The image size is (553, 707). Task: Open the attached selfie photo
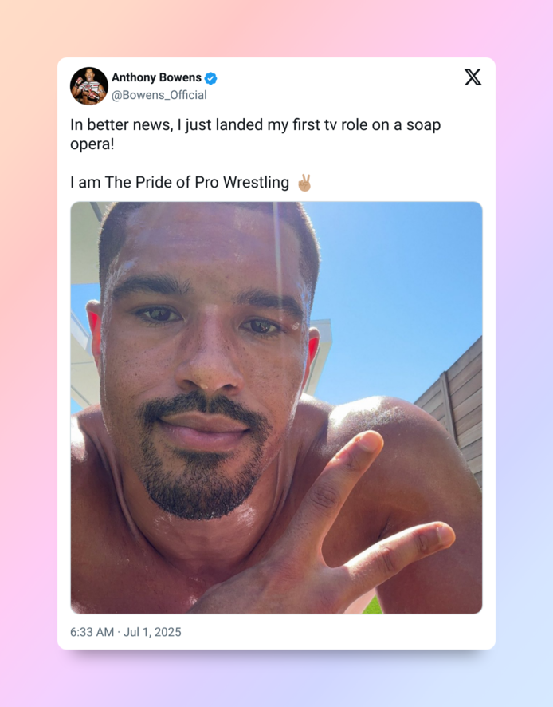click(276, 408)
